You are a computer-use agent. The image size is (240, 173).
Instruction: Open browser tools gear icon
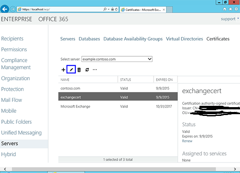236,9
